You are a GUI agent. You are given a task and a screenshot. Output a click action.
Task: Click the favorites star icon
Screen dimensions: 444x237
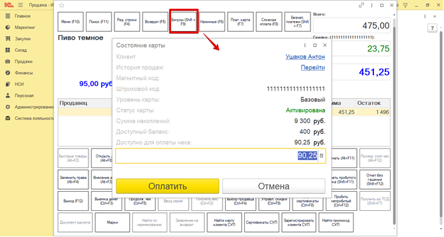point(62,5)
